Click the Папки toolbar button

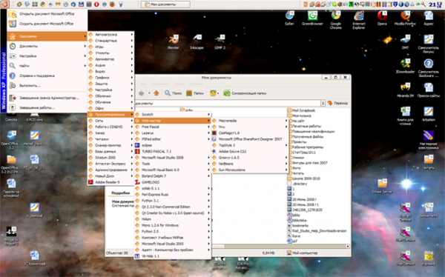[195, 93]
